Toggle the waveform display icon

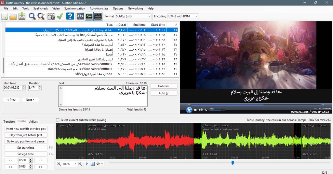click(89, 16)
